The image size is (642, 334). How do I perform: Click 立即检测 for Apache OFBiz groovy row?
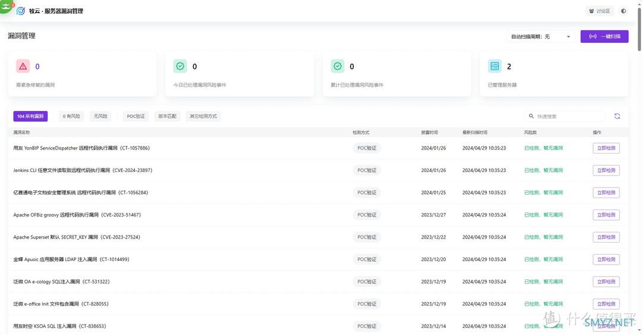606,215
